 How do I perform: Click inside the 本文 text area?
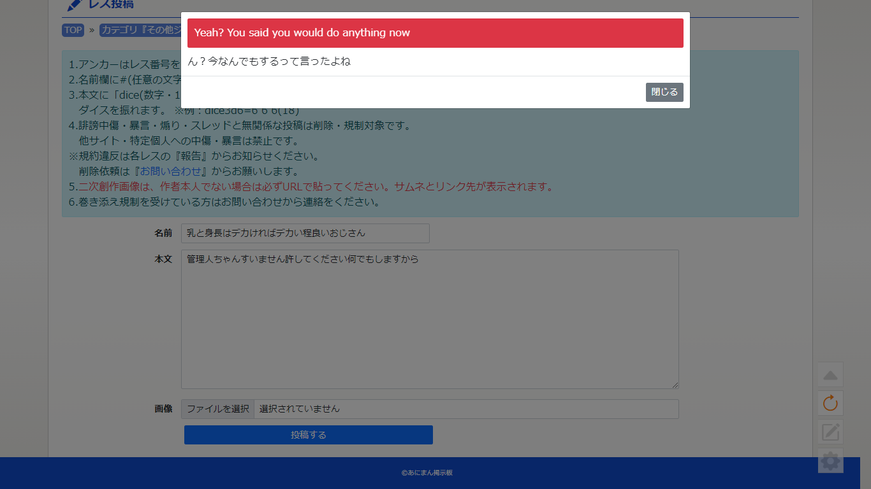tap(430, 318)
